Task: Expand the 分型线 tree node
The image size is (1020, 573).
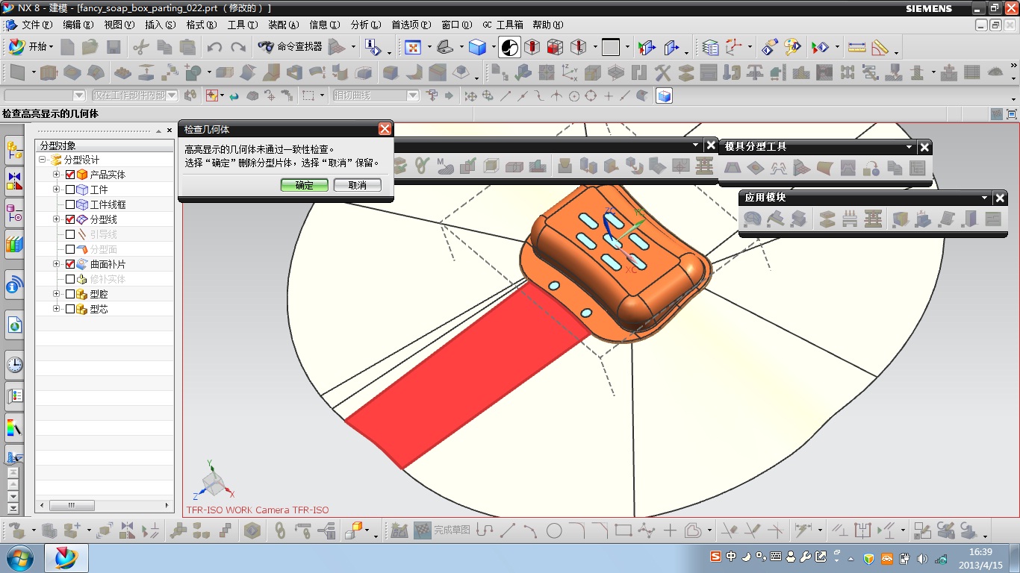Action: (57, 219)
